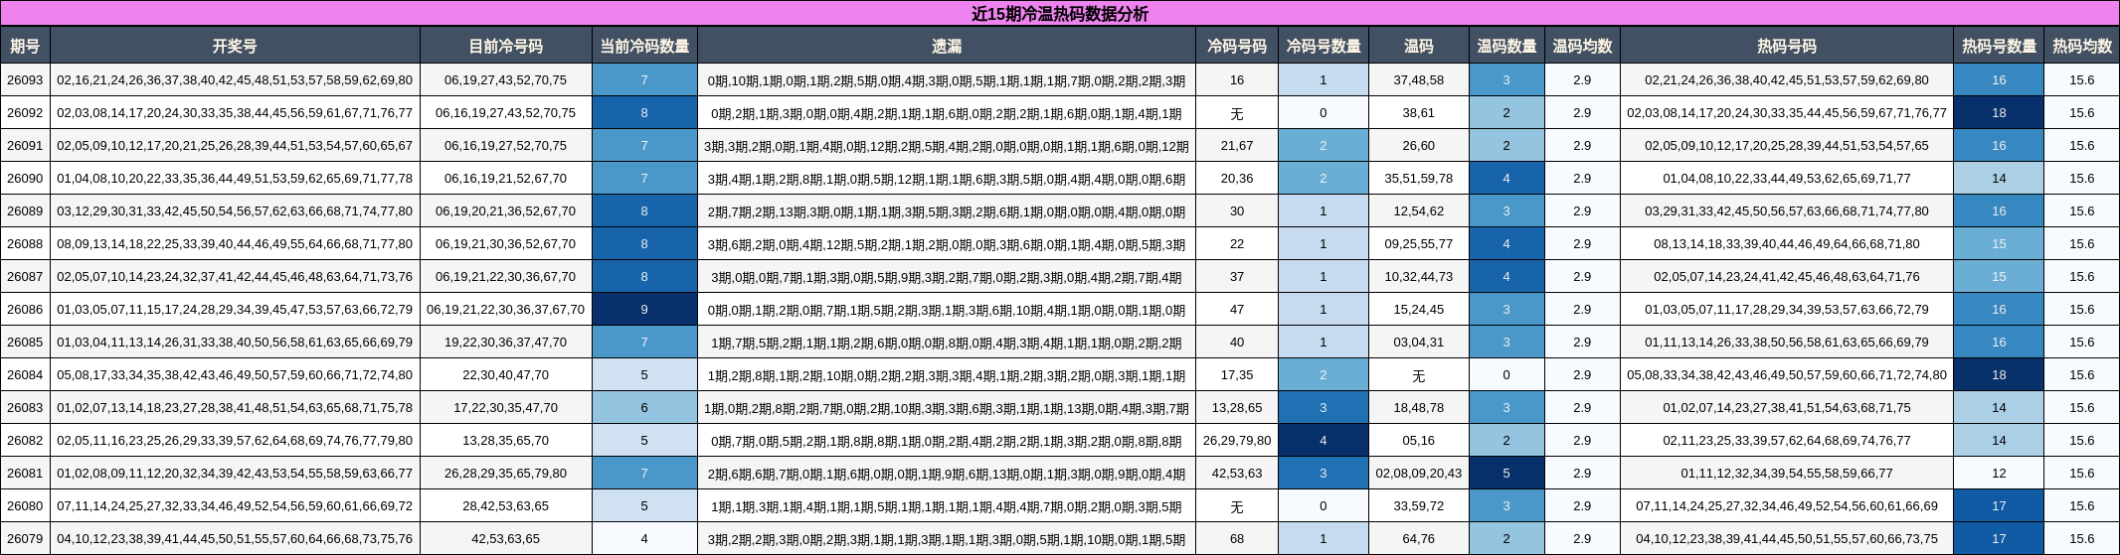Screen dimensions: 2120x555
Task: Select the 热码均数 column header
Action: click(x=2082, y=46)
